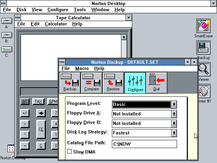Click the Catalog File Path input field

(144, 144)
